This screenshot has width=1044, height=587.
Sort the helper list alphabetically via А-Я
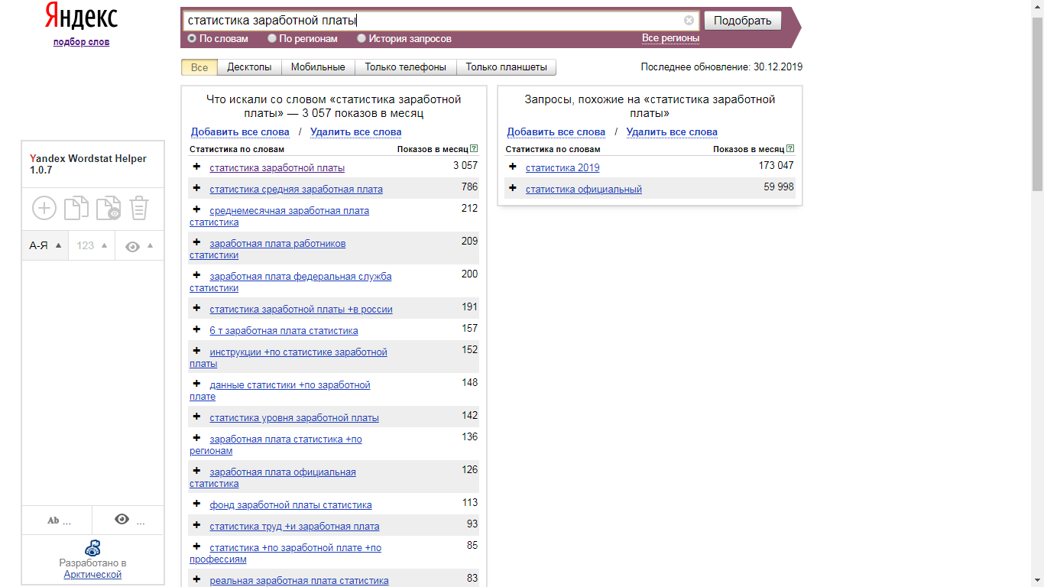click(x=45, y=245)
